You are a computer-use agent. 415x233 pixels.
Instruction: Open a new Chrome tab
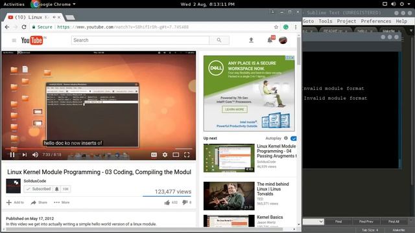click(x=70, y=17)
